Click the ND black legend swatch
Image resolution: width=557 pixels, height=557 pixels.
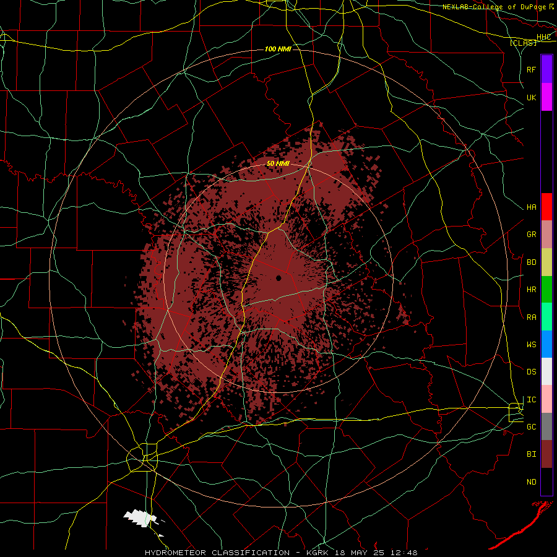(x=546, y=481)
